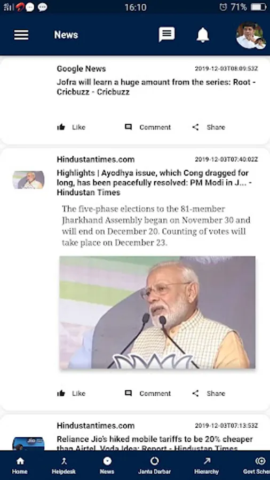This screenshot has height=480, width=270.
Task: Open the Hierarchy tab
Action: point(207,466)
